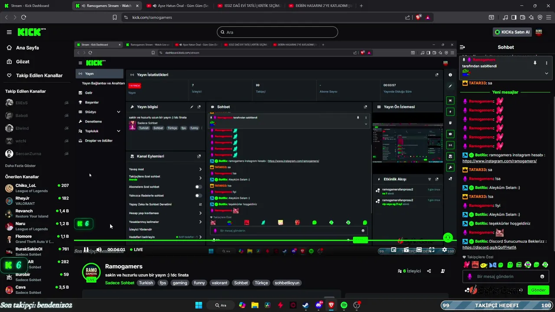This screenshot has height=312, width=555.
Task: Insert the pink ribbon emote from emote row
Action: click(467, 264)
